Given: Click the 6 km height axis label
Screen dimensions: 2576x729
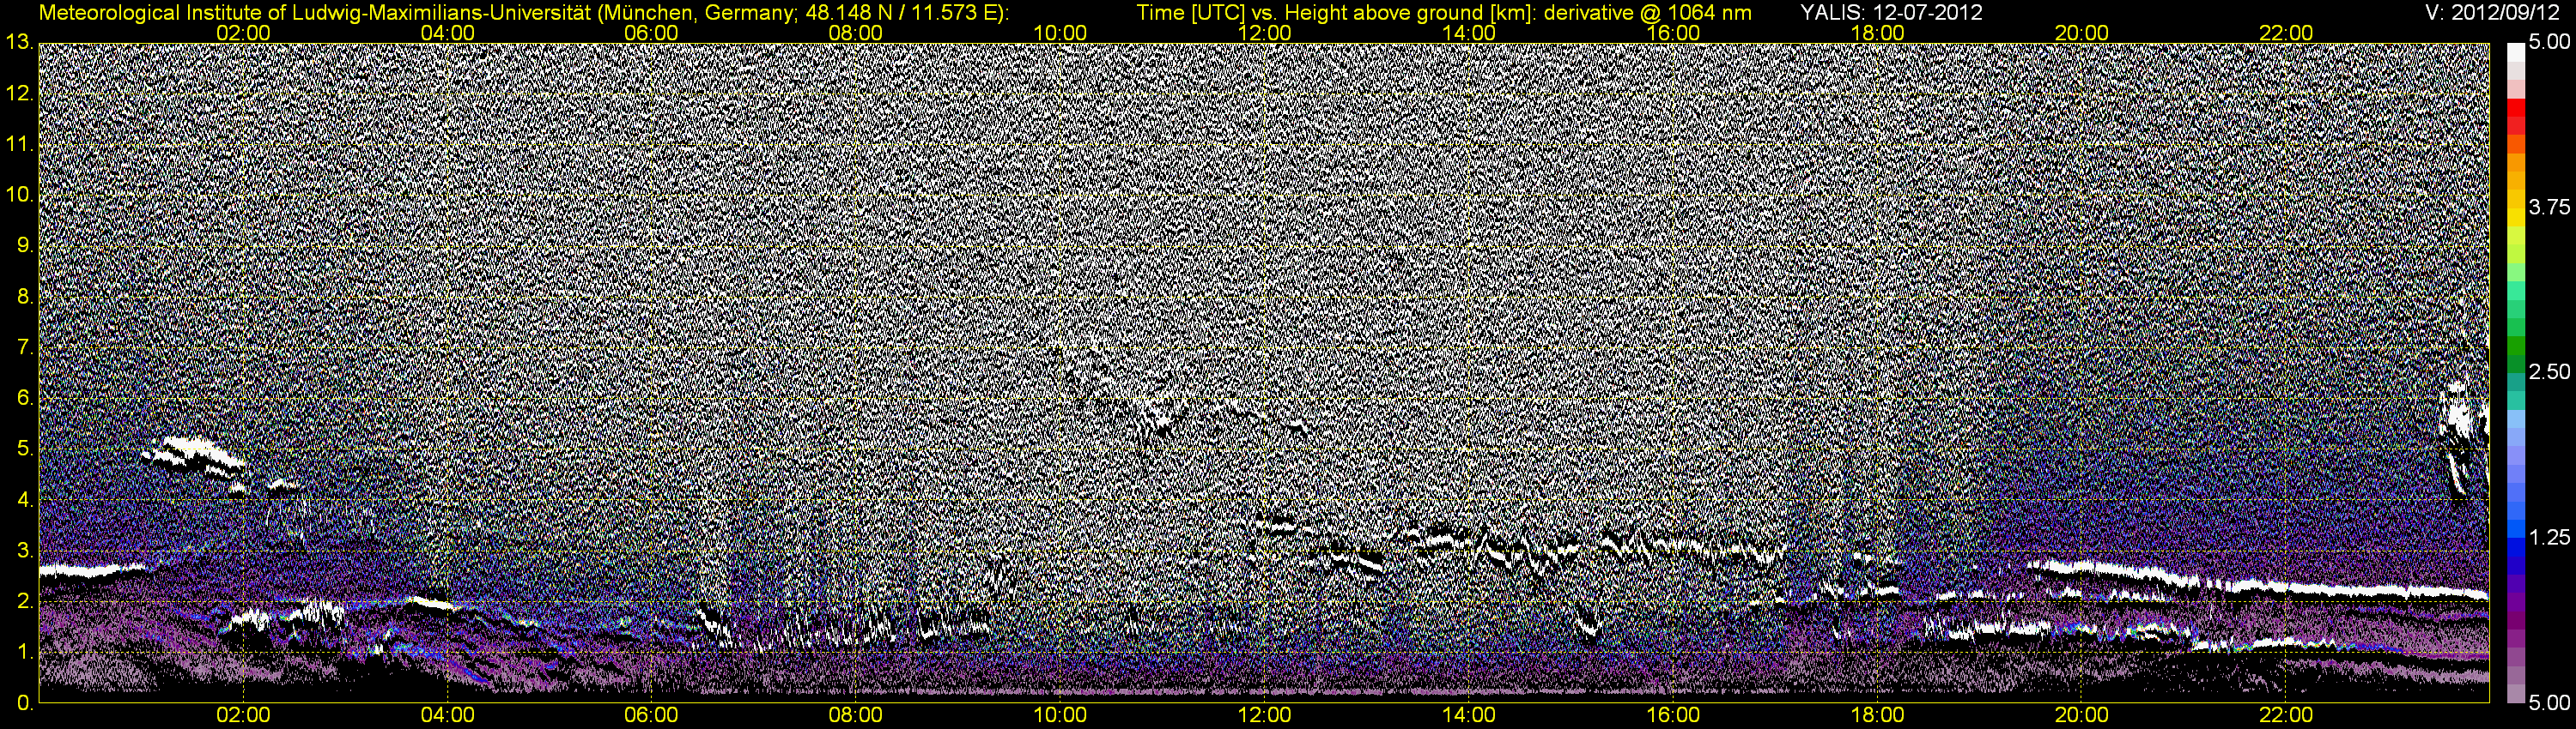Looking at the screenshot, I should 25,399.
